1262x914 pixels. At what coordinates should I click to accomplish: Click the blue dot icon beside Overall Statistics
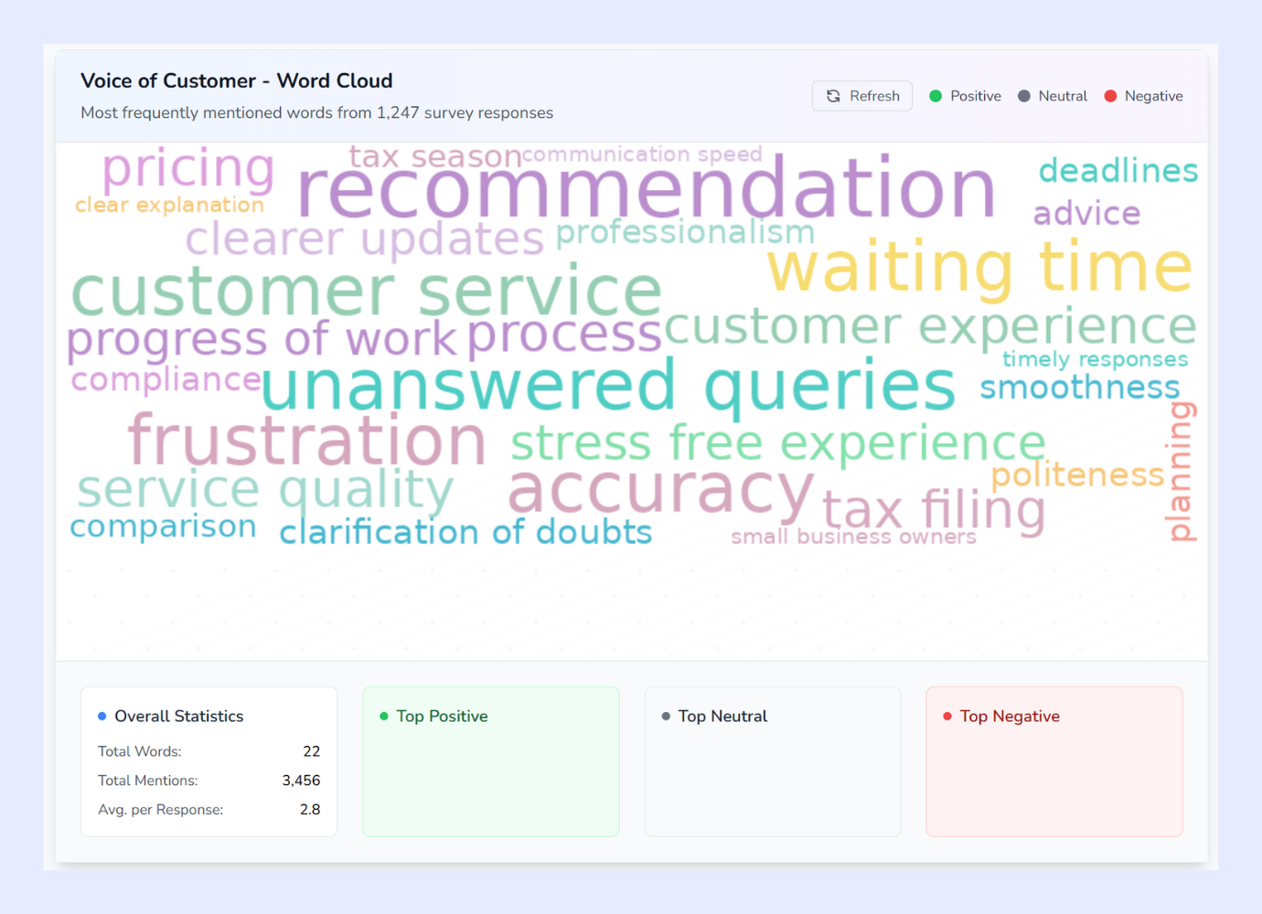(102, 717)
